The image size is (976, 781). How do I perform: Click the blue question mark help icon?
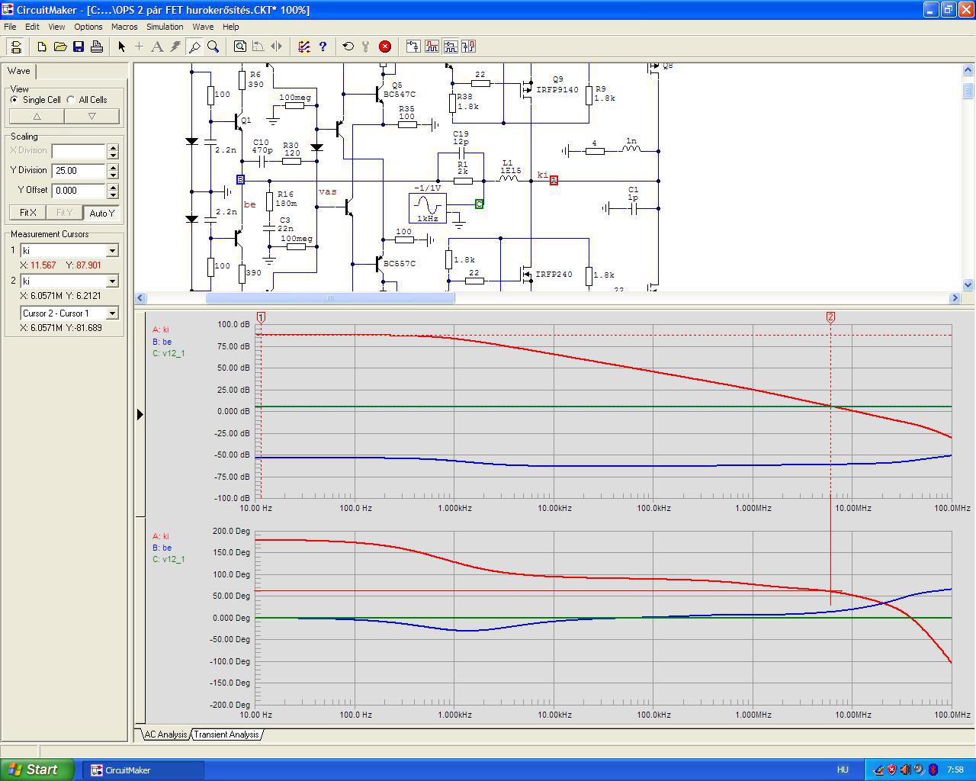pos(323,47)
